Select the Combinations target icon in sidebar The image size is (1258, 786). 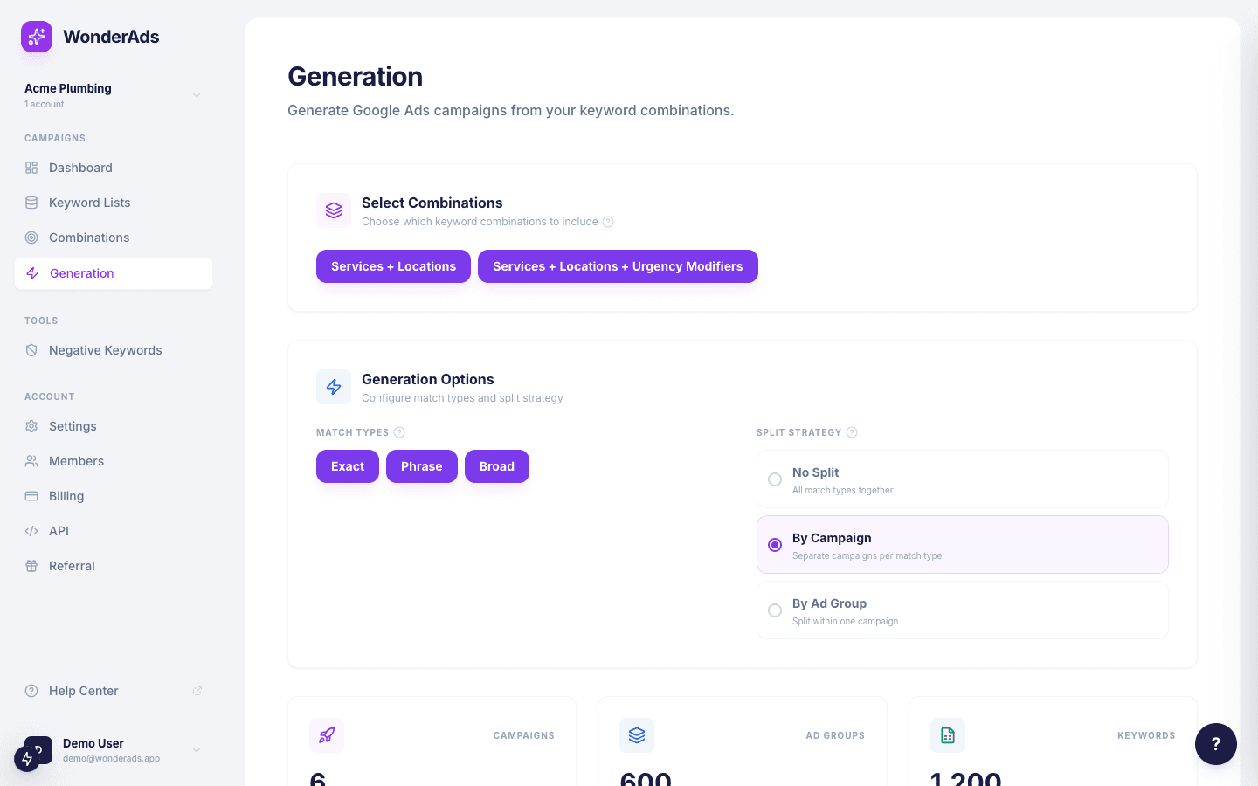(x=31, y=238)
